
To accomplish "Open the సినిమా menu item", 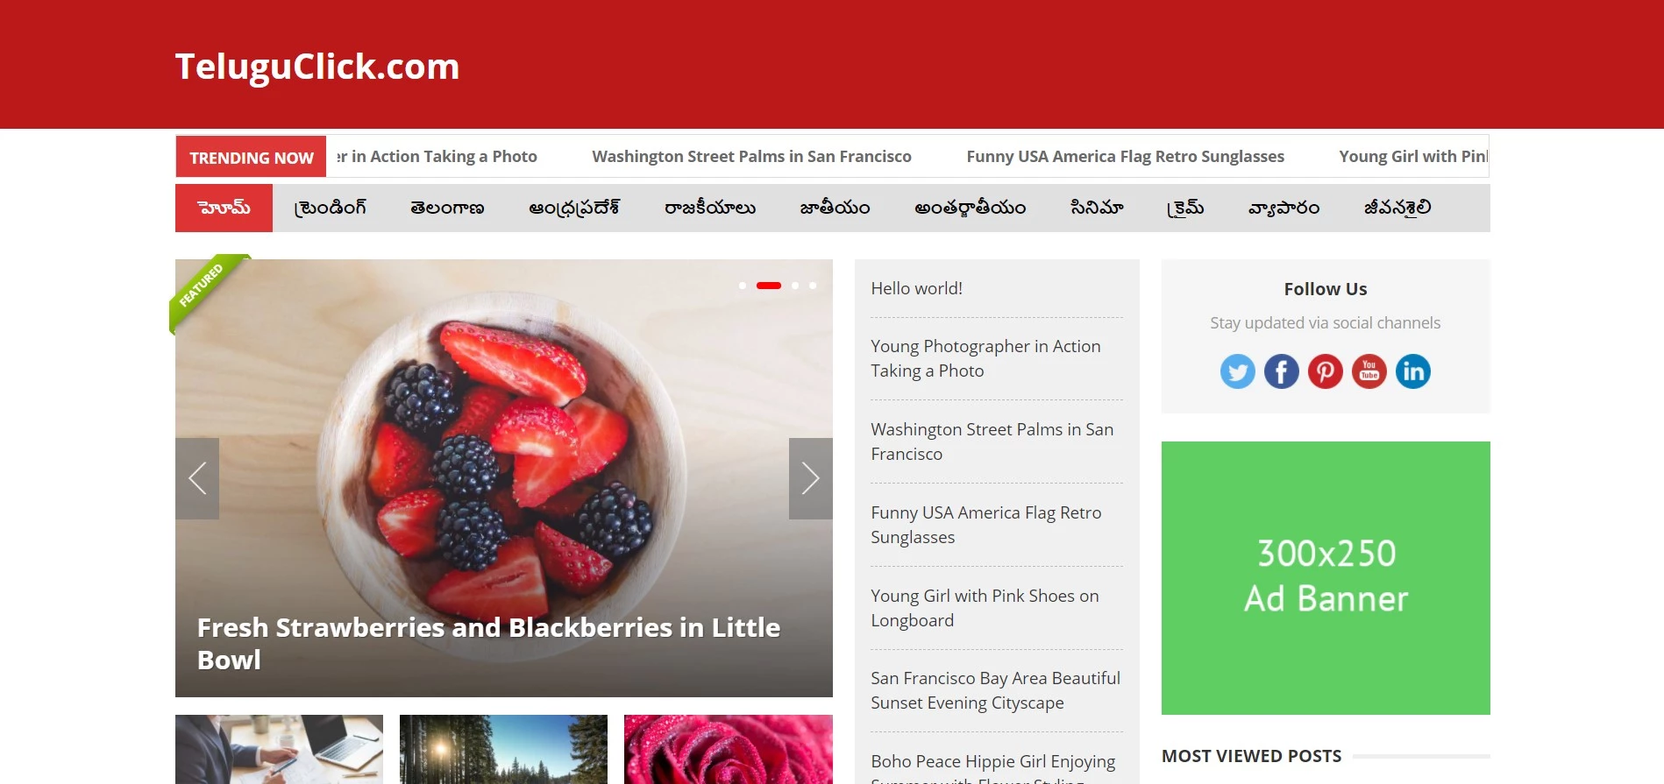I will [x=1097, y=208].
